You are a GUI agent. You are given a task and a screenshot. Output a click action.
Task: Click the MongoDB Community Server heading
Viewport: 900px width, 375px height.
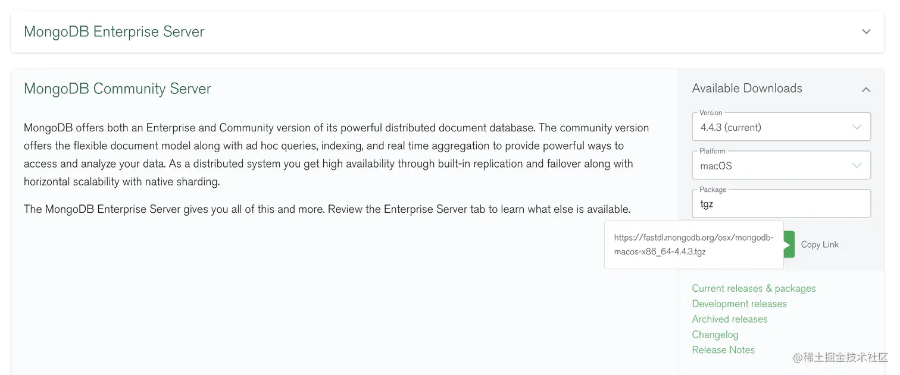117,89
